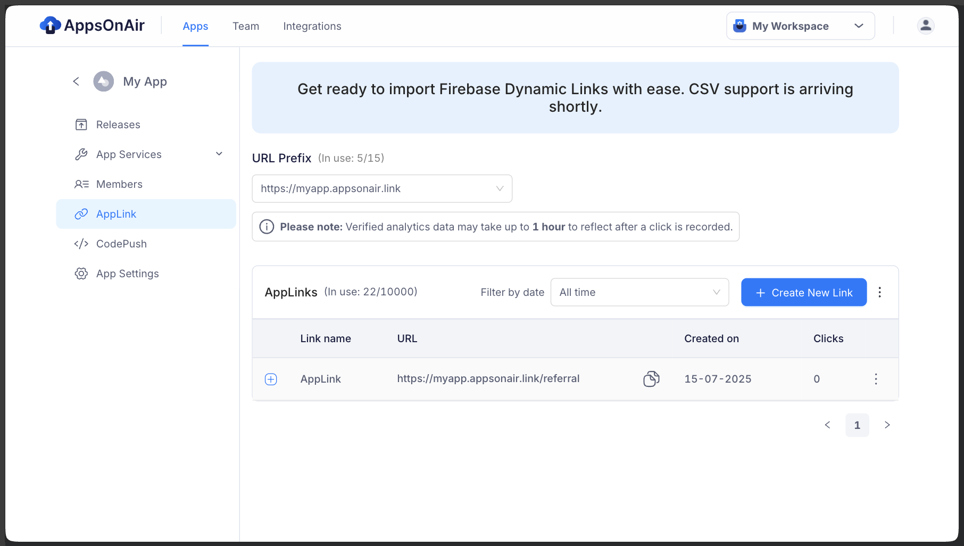Go to the next page

[x=887, y=425]
